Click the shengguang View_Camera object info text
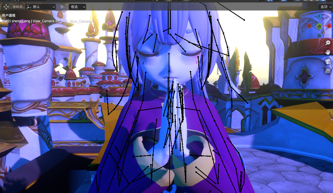Viewport: 333px width, 193px height. coord(47,21)
